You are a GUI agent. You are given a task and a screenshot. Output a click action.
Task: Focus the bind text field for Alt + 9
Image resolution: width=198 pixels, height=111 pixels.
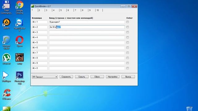pyautogui.click(x=87, y=63)
